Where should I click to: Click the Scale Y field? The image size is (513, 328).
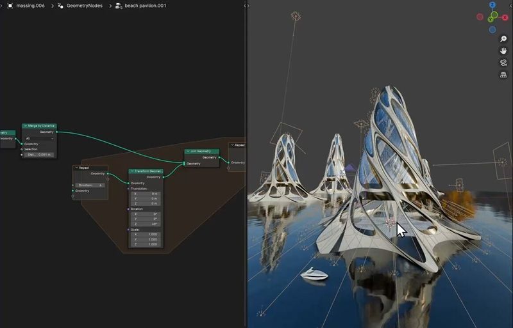(146, 239)
